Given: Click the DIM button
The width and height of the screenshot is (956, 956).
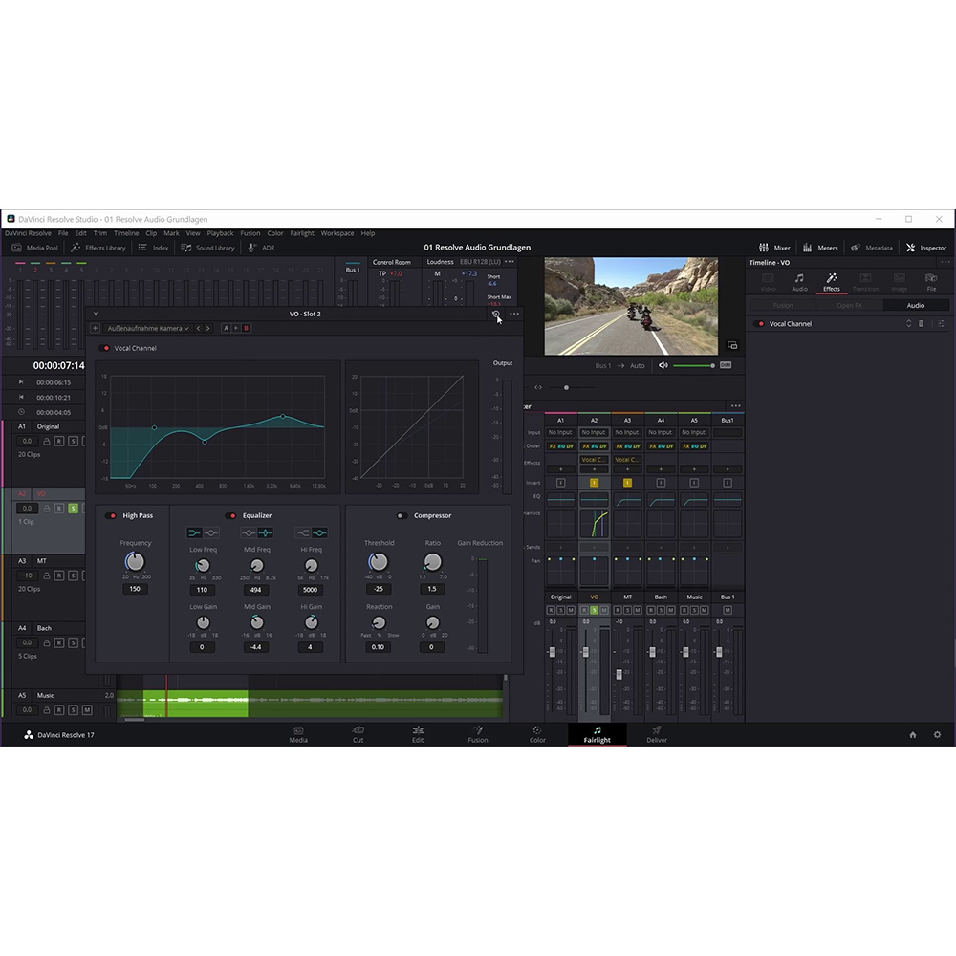Looking at the screenshot, I should (x=725, y=365).
